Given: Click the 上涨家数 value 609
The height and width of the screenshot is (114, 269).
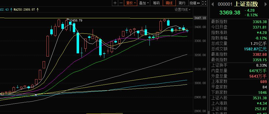Looking at the screenshot, I should click(x=264, y=82).
